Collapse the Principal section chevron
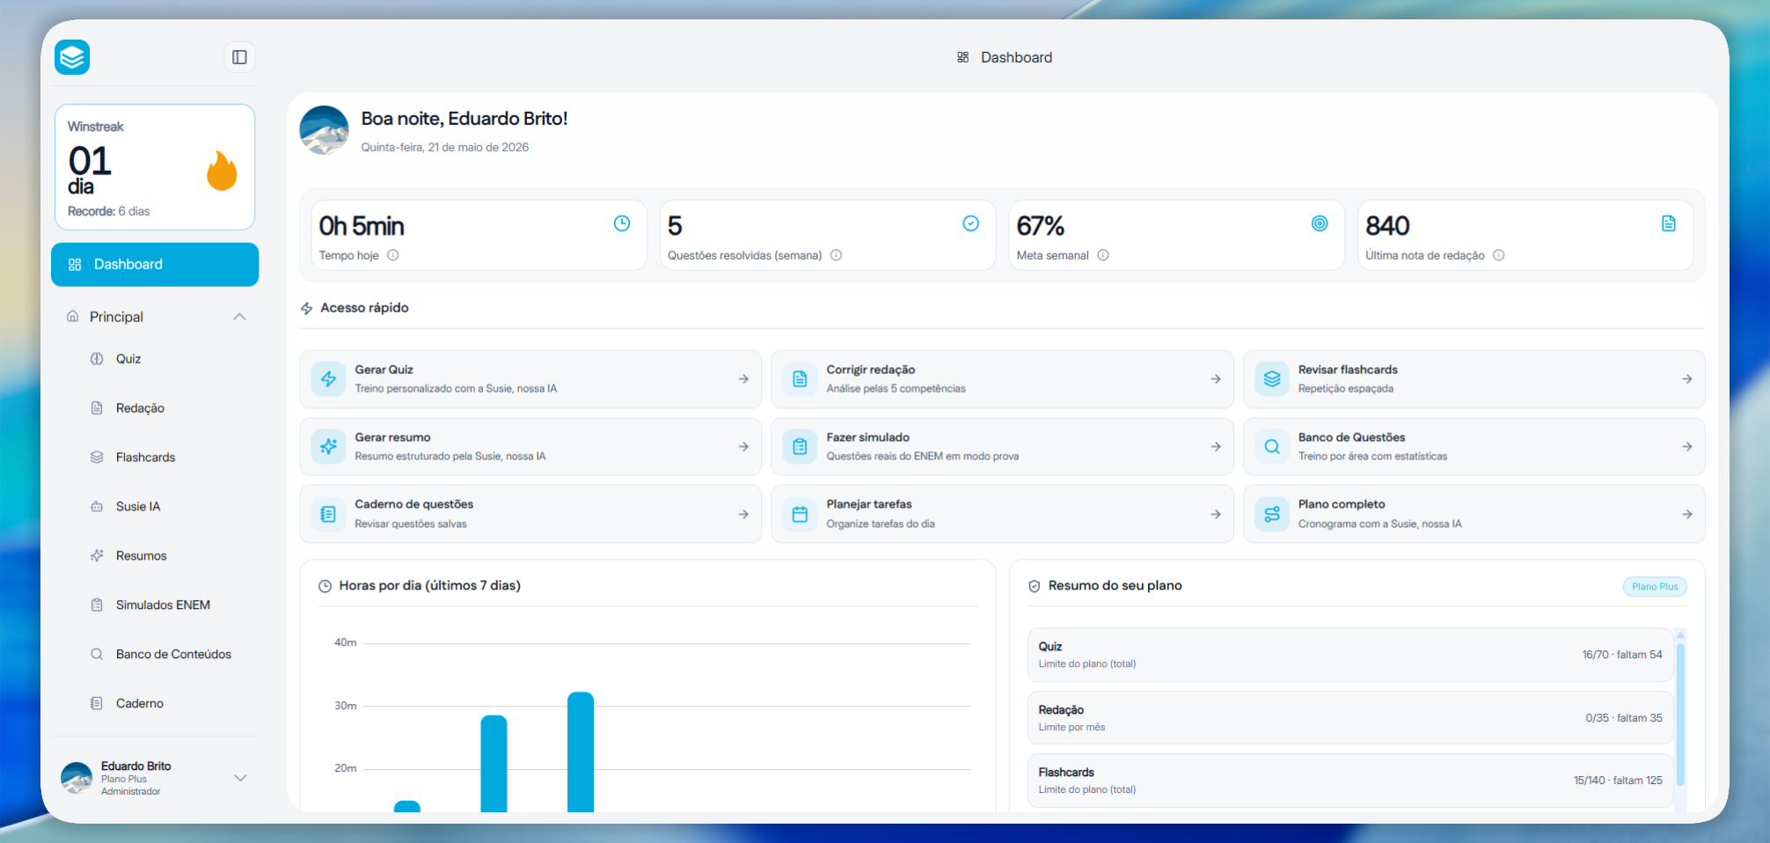Image resolution: width=1770 pixels, height=843 pixels. click(239, 317)
